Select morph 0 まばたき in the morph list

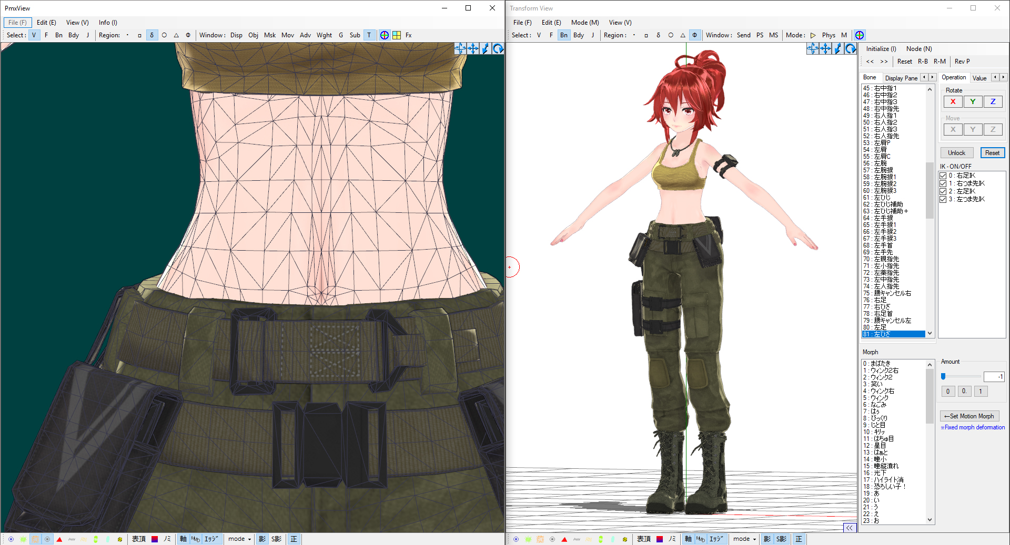coord(893,364)
